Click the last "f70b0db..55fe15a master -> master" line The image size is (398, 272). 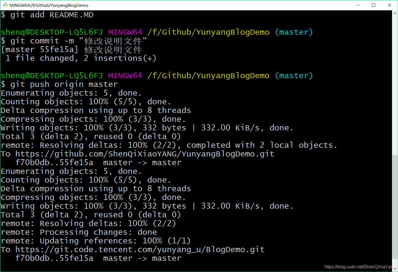pyautogui.click(x=98, y=258)
